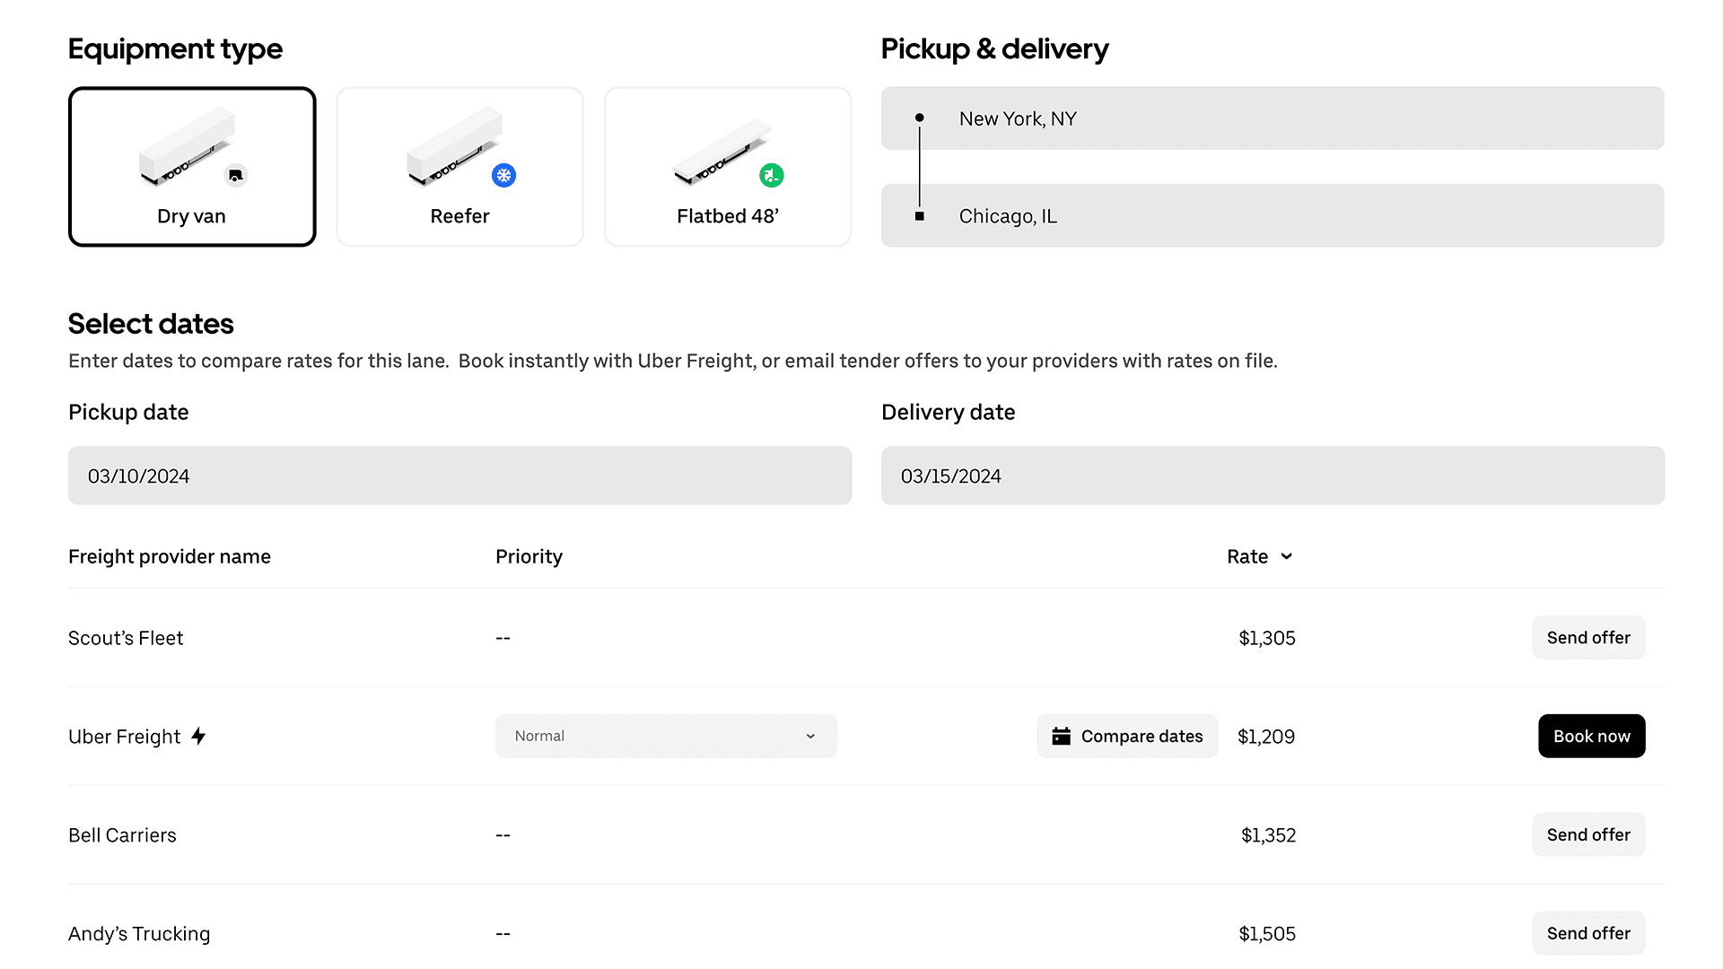Open the Normal priority dropdown
The width and height of the screenshot is (1723, 969).
click(x=665, y=736)
